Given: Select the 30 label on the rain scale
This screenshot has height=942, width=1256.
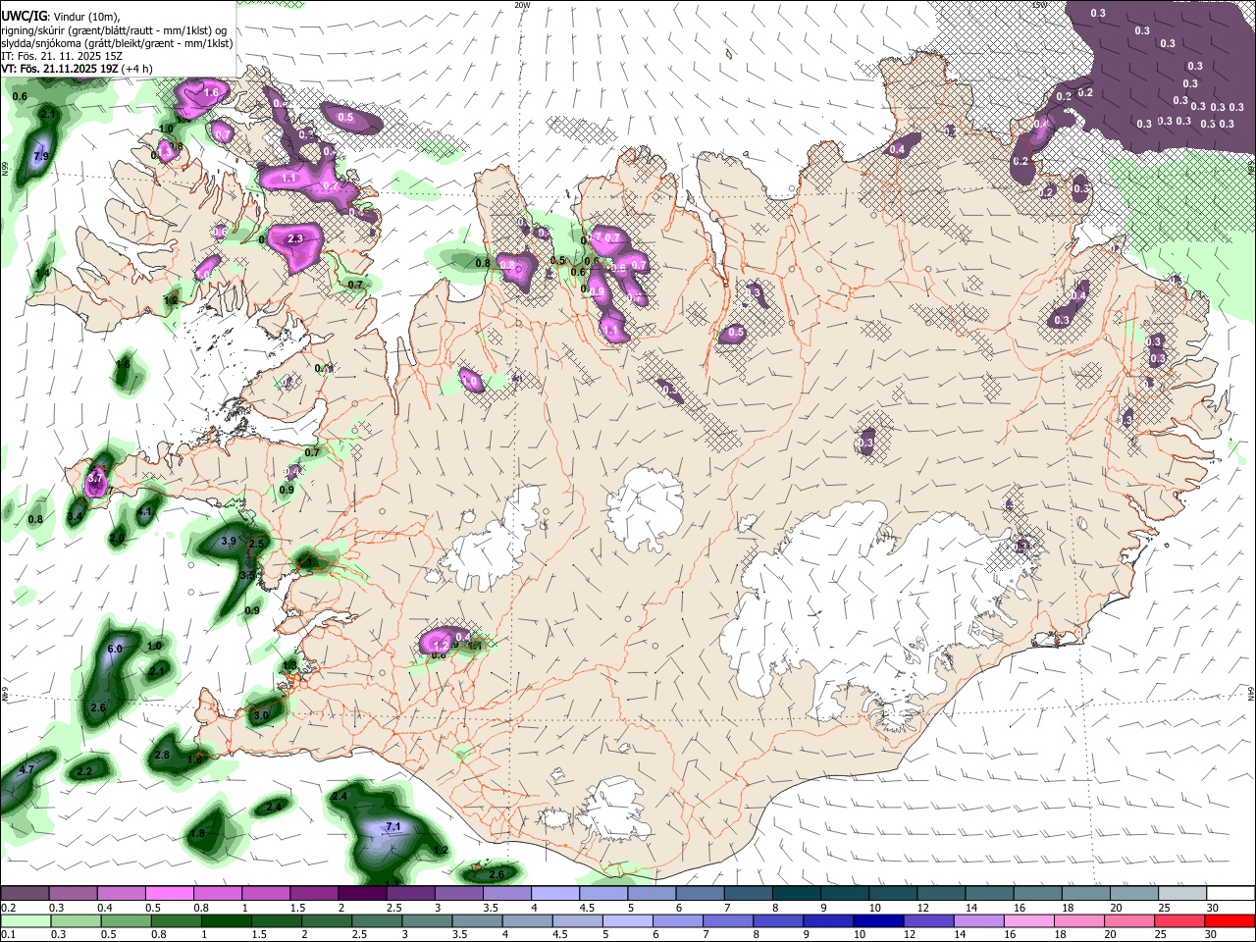Looking at the screenshot, I should click(x=1210, y=934).
